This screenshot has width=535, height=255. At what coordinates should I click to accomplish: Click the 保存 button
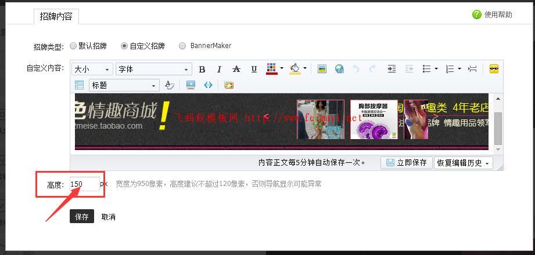[x=82, y=217]
